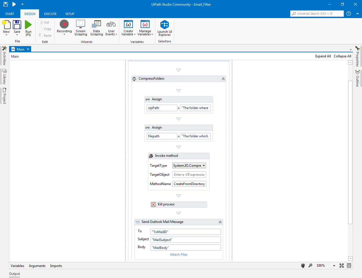Open the Arguments panel at the bottom

[x=37, y=266]
